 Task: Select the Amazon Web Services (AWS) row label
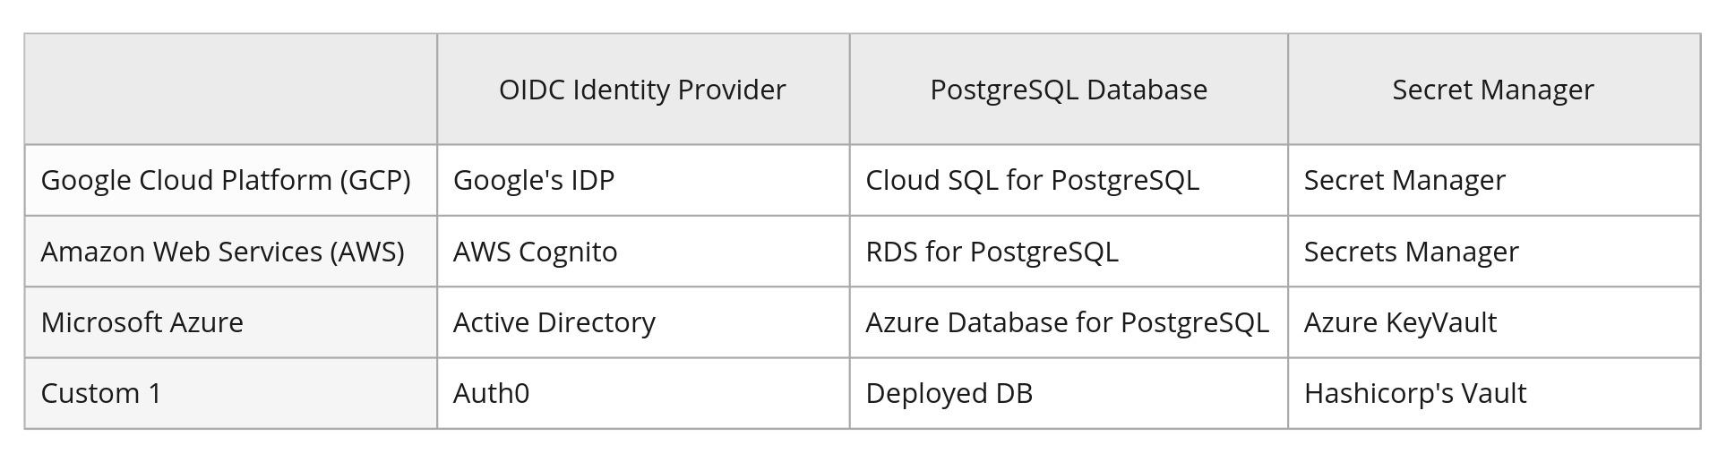222,252
